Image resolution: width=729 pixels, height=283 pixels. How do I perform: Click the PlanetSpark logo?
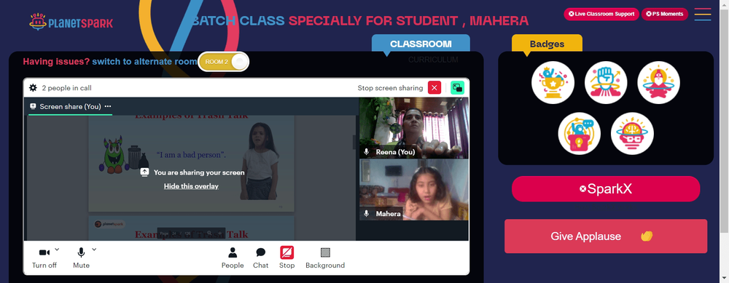(71, 22)
